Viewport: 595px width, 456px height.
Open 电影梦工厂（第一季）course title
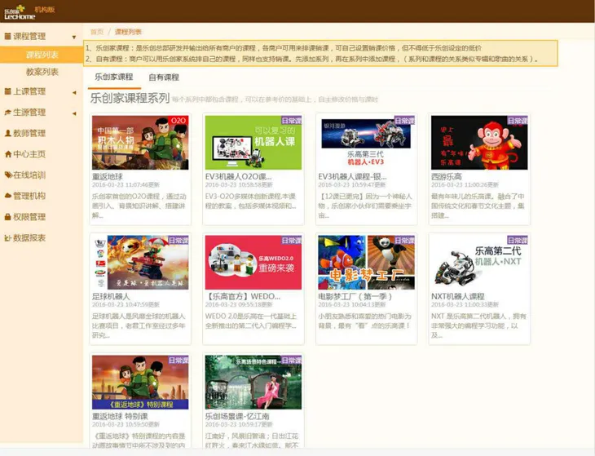click(x=355, y=297)
